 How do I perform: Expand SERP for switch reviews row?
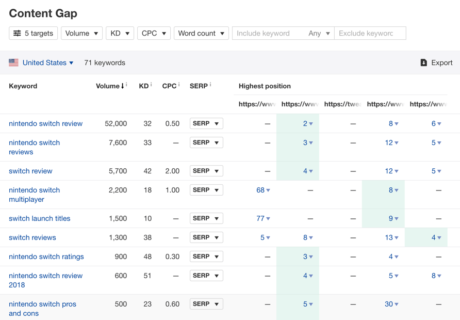(x=206, y=237)
